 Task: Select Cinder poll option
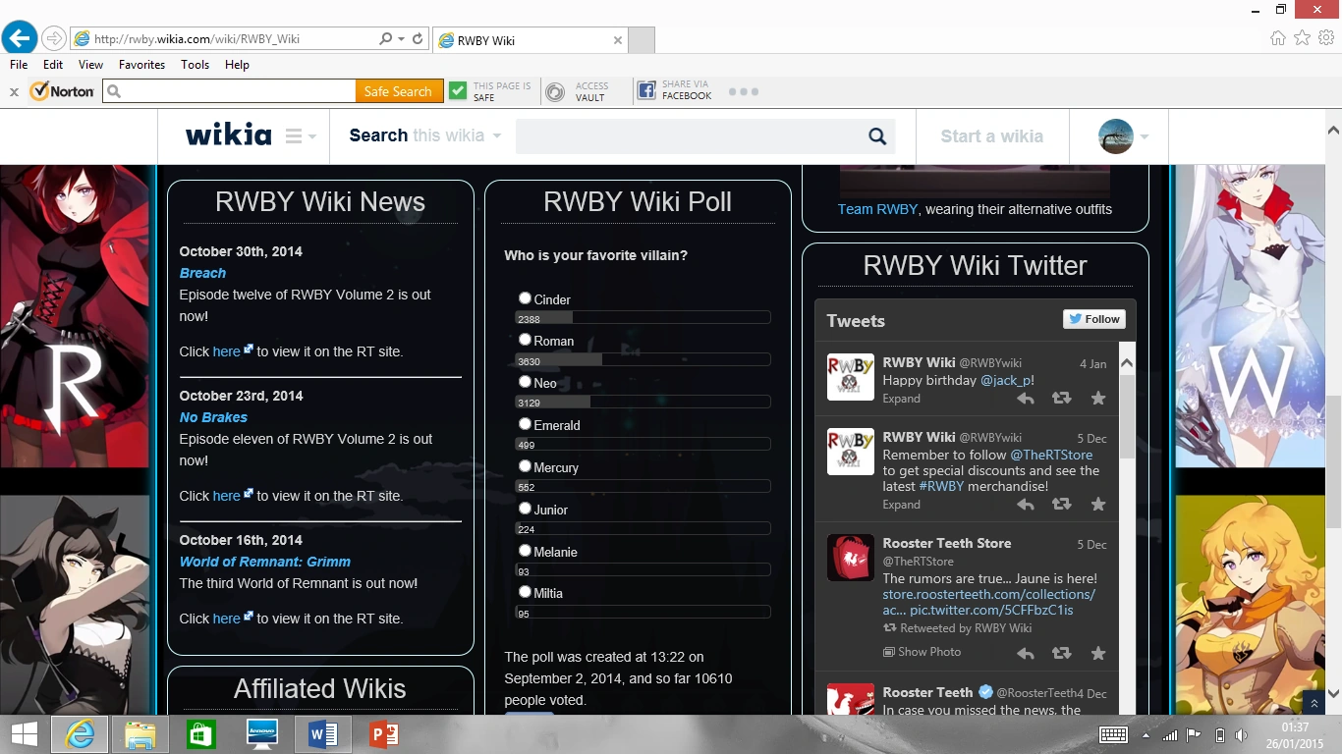point(525,298)
